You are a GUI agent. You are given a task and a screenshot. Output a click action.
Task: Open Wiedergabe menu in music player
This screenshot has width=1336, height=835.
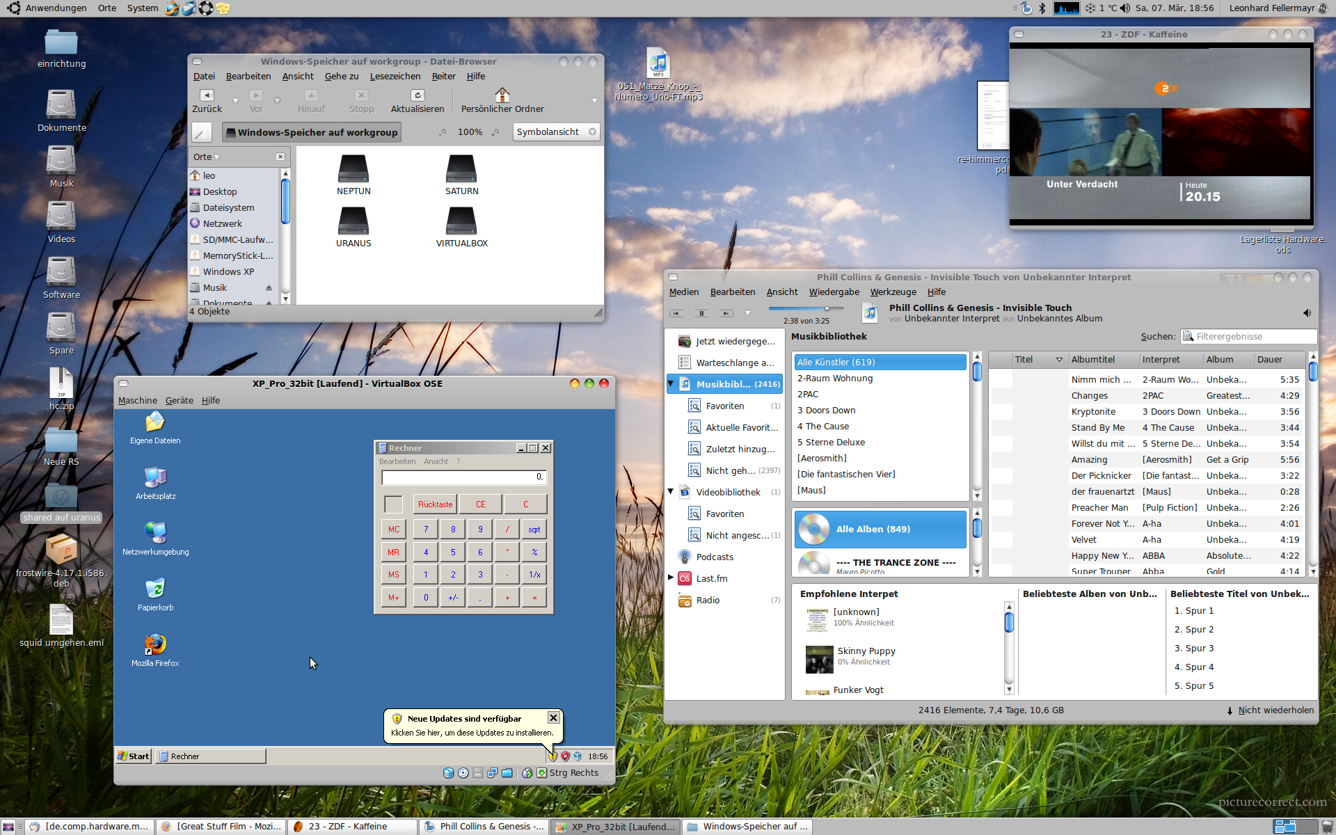point(834,292)
